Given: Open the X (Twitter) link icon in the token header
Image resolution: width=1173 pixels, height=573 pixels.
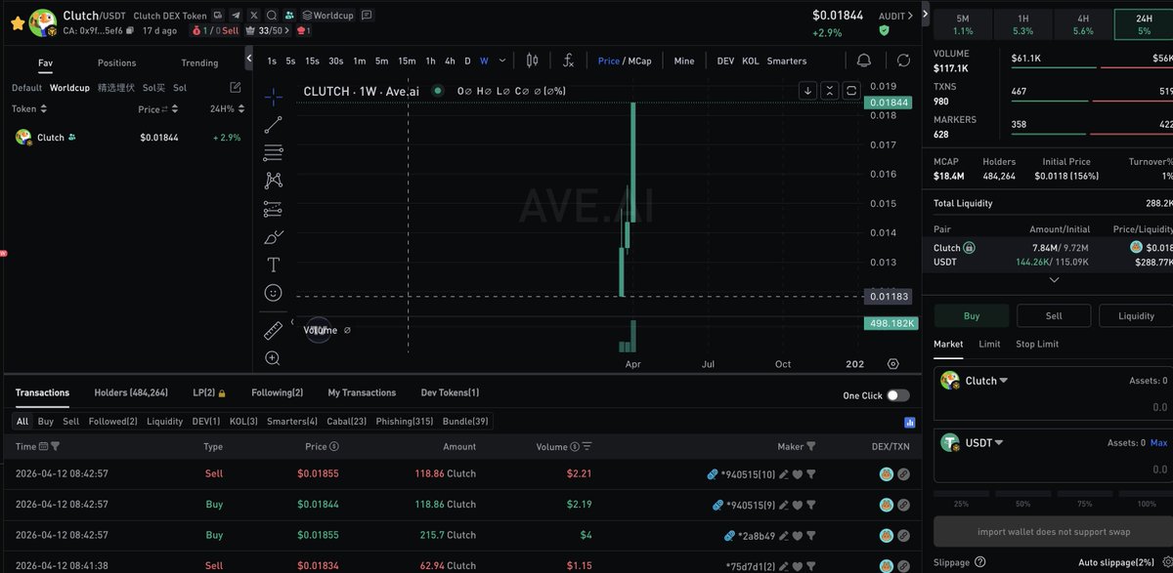Looking at the screenshot, I should pos(254,16).
